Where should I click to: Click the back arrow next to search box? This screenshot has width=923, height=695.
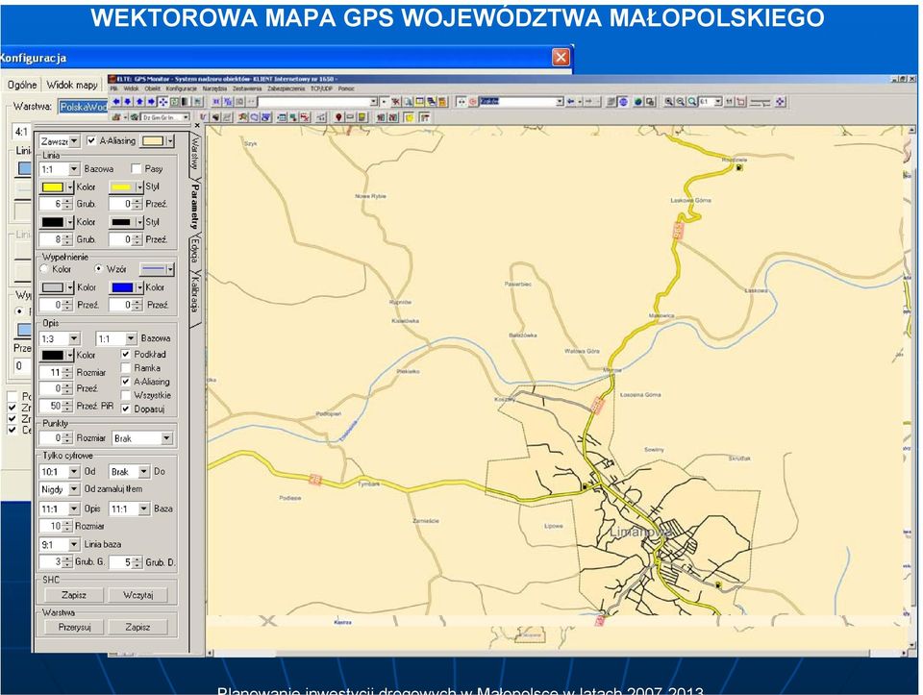click(570, 101)
